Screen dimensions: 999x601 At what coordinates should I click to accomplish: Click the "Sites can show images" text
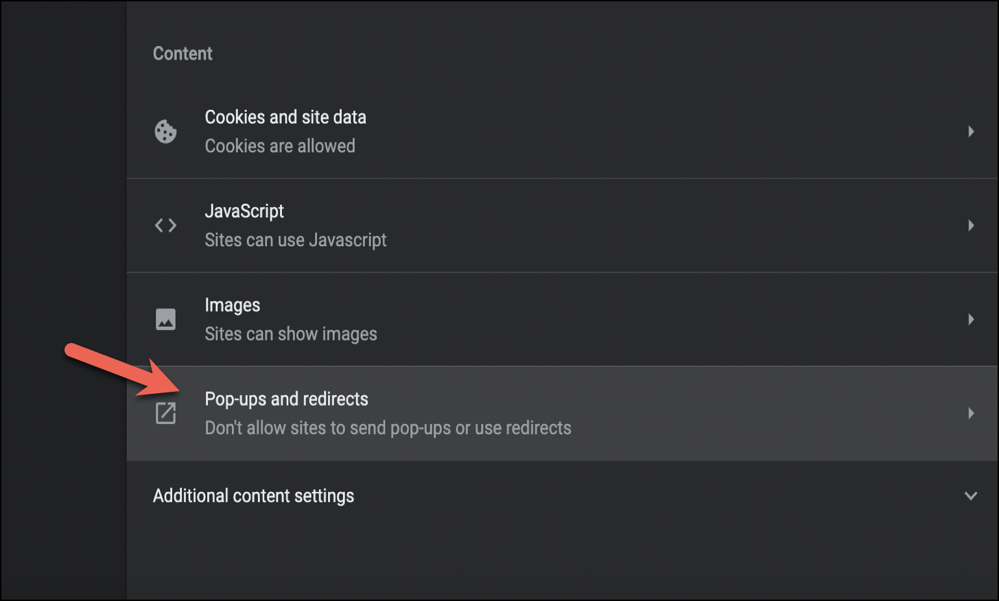[x=291, y=334]
